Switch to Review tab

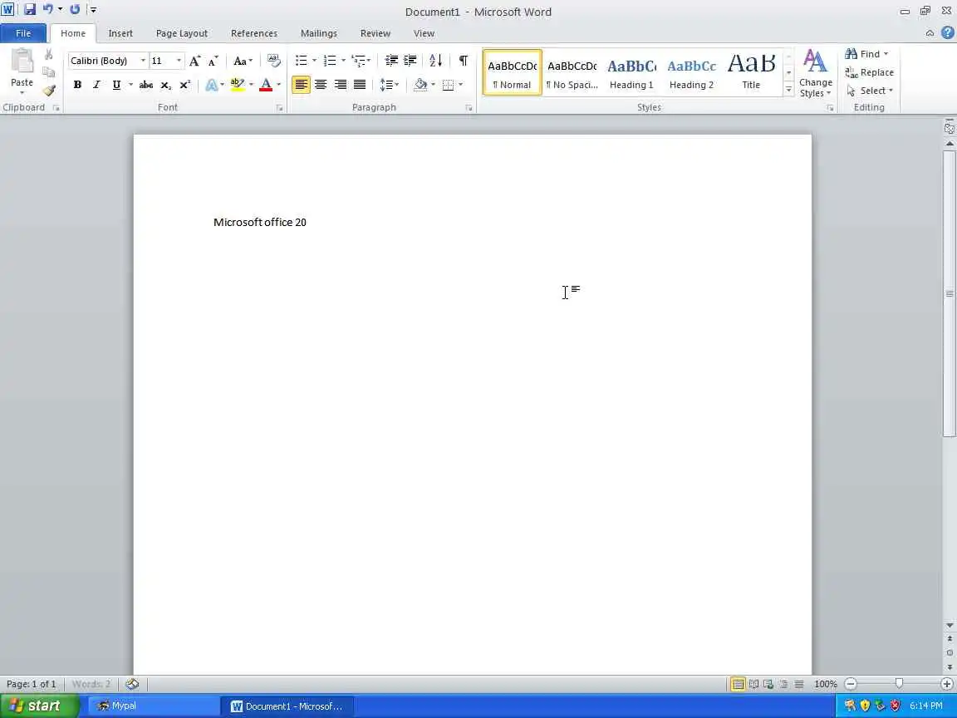click(x=375, y=33)
